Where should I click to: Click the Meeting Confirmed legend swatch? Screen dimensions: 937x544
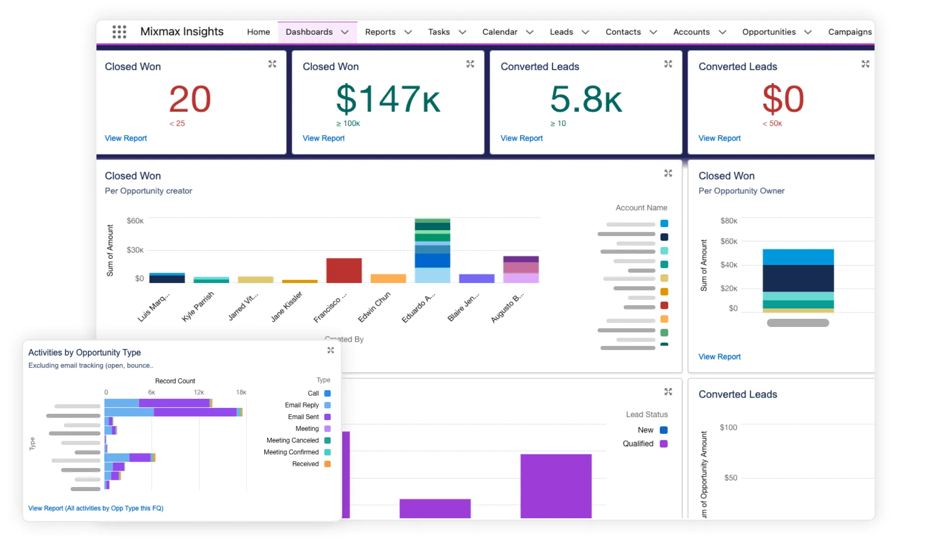[327, 452]
